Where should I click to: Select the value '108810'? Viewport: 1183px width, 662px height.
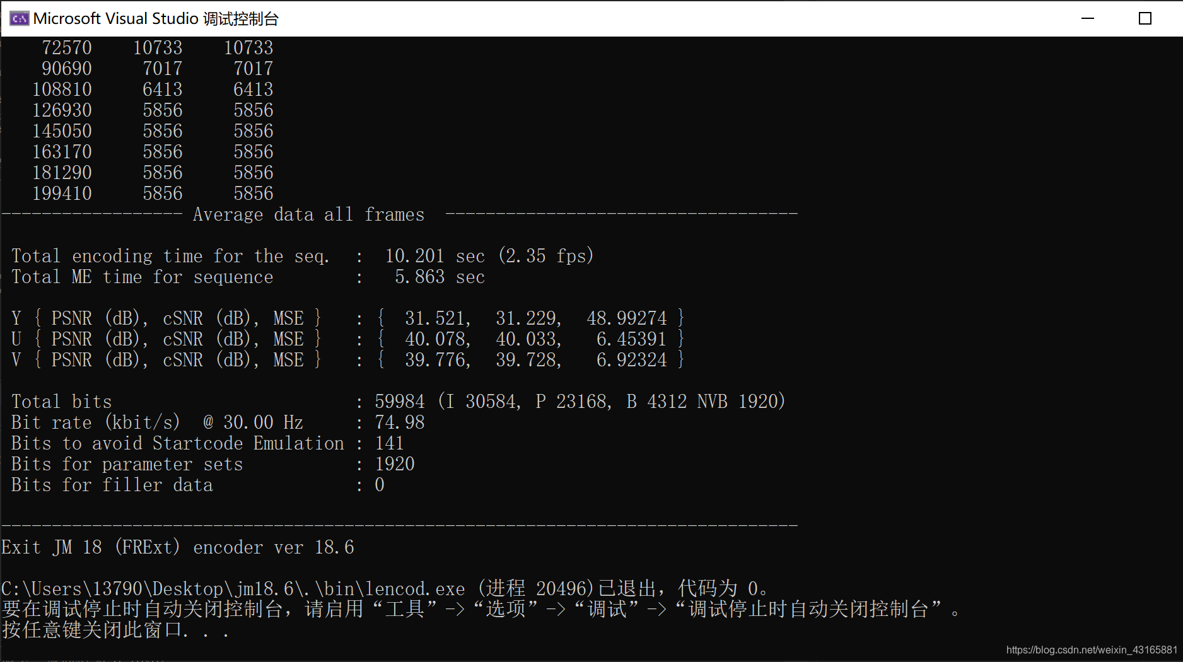click(x=62, y=90)
